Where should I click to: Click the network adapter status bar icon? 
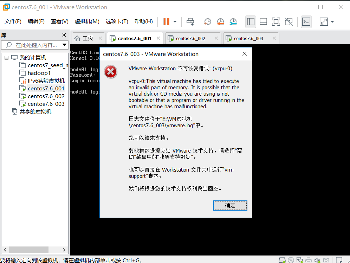pyautogui.click(x=300, y=260)
